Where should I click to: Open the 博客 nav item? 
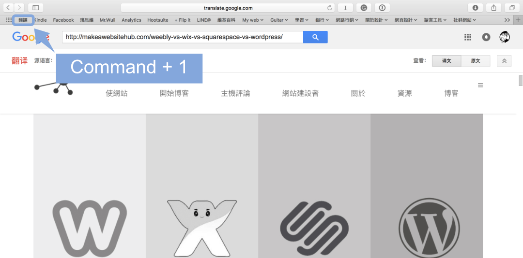[x=451, y=94]
